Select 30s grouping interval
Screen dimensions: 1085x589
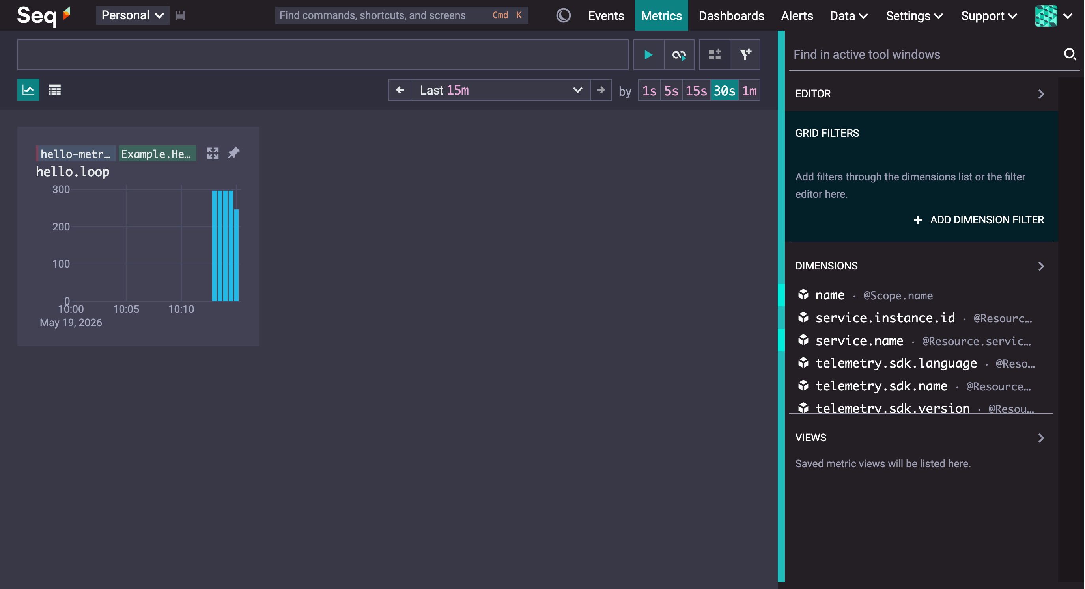pos(725,91)
